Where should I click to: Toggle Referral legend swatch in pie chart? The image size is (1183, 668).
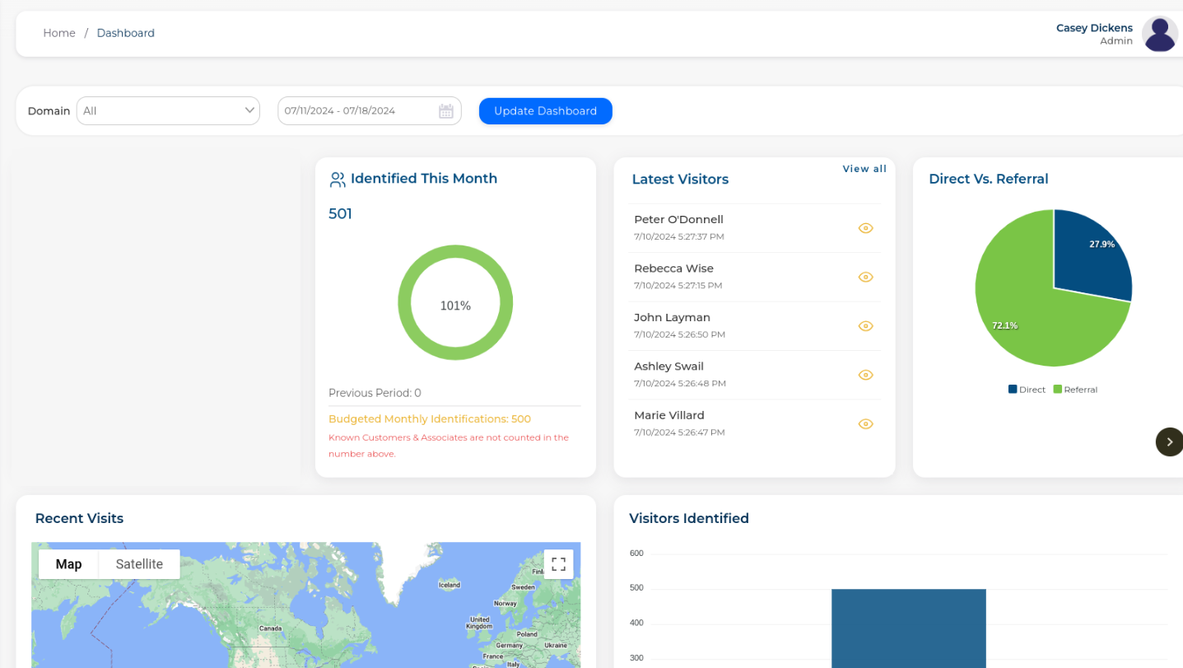(x=1057, y=389)
